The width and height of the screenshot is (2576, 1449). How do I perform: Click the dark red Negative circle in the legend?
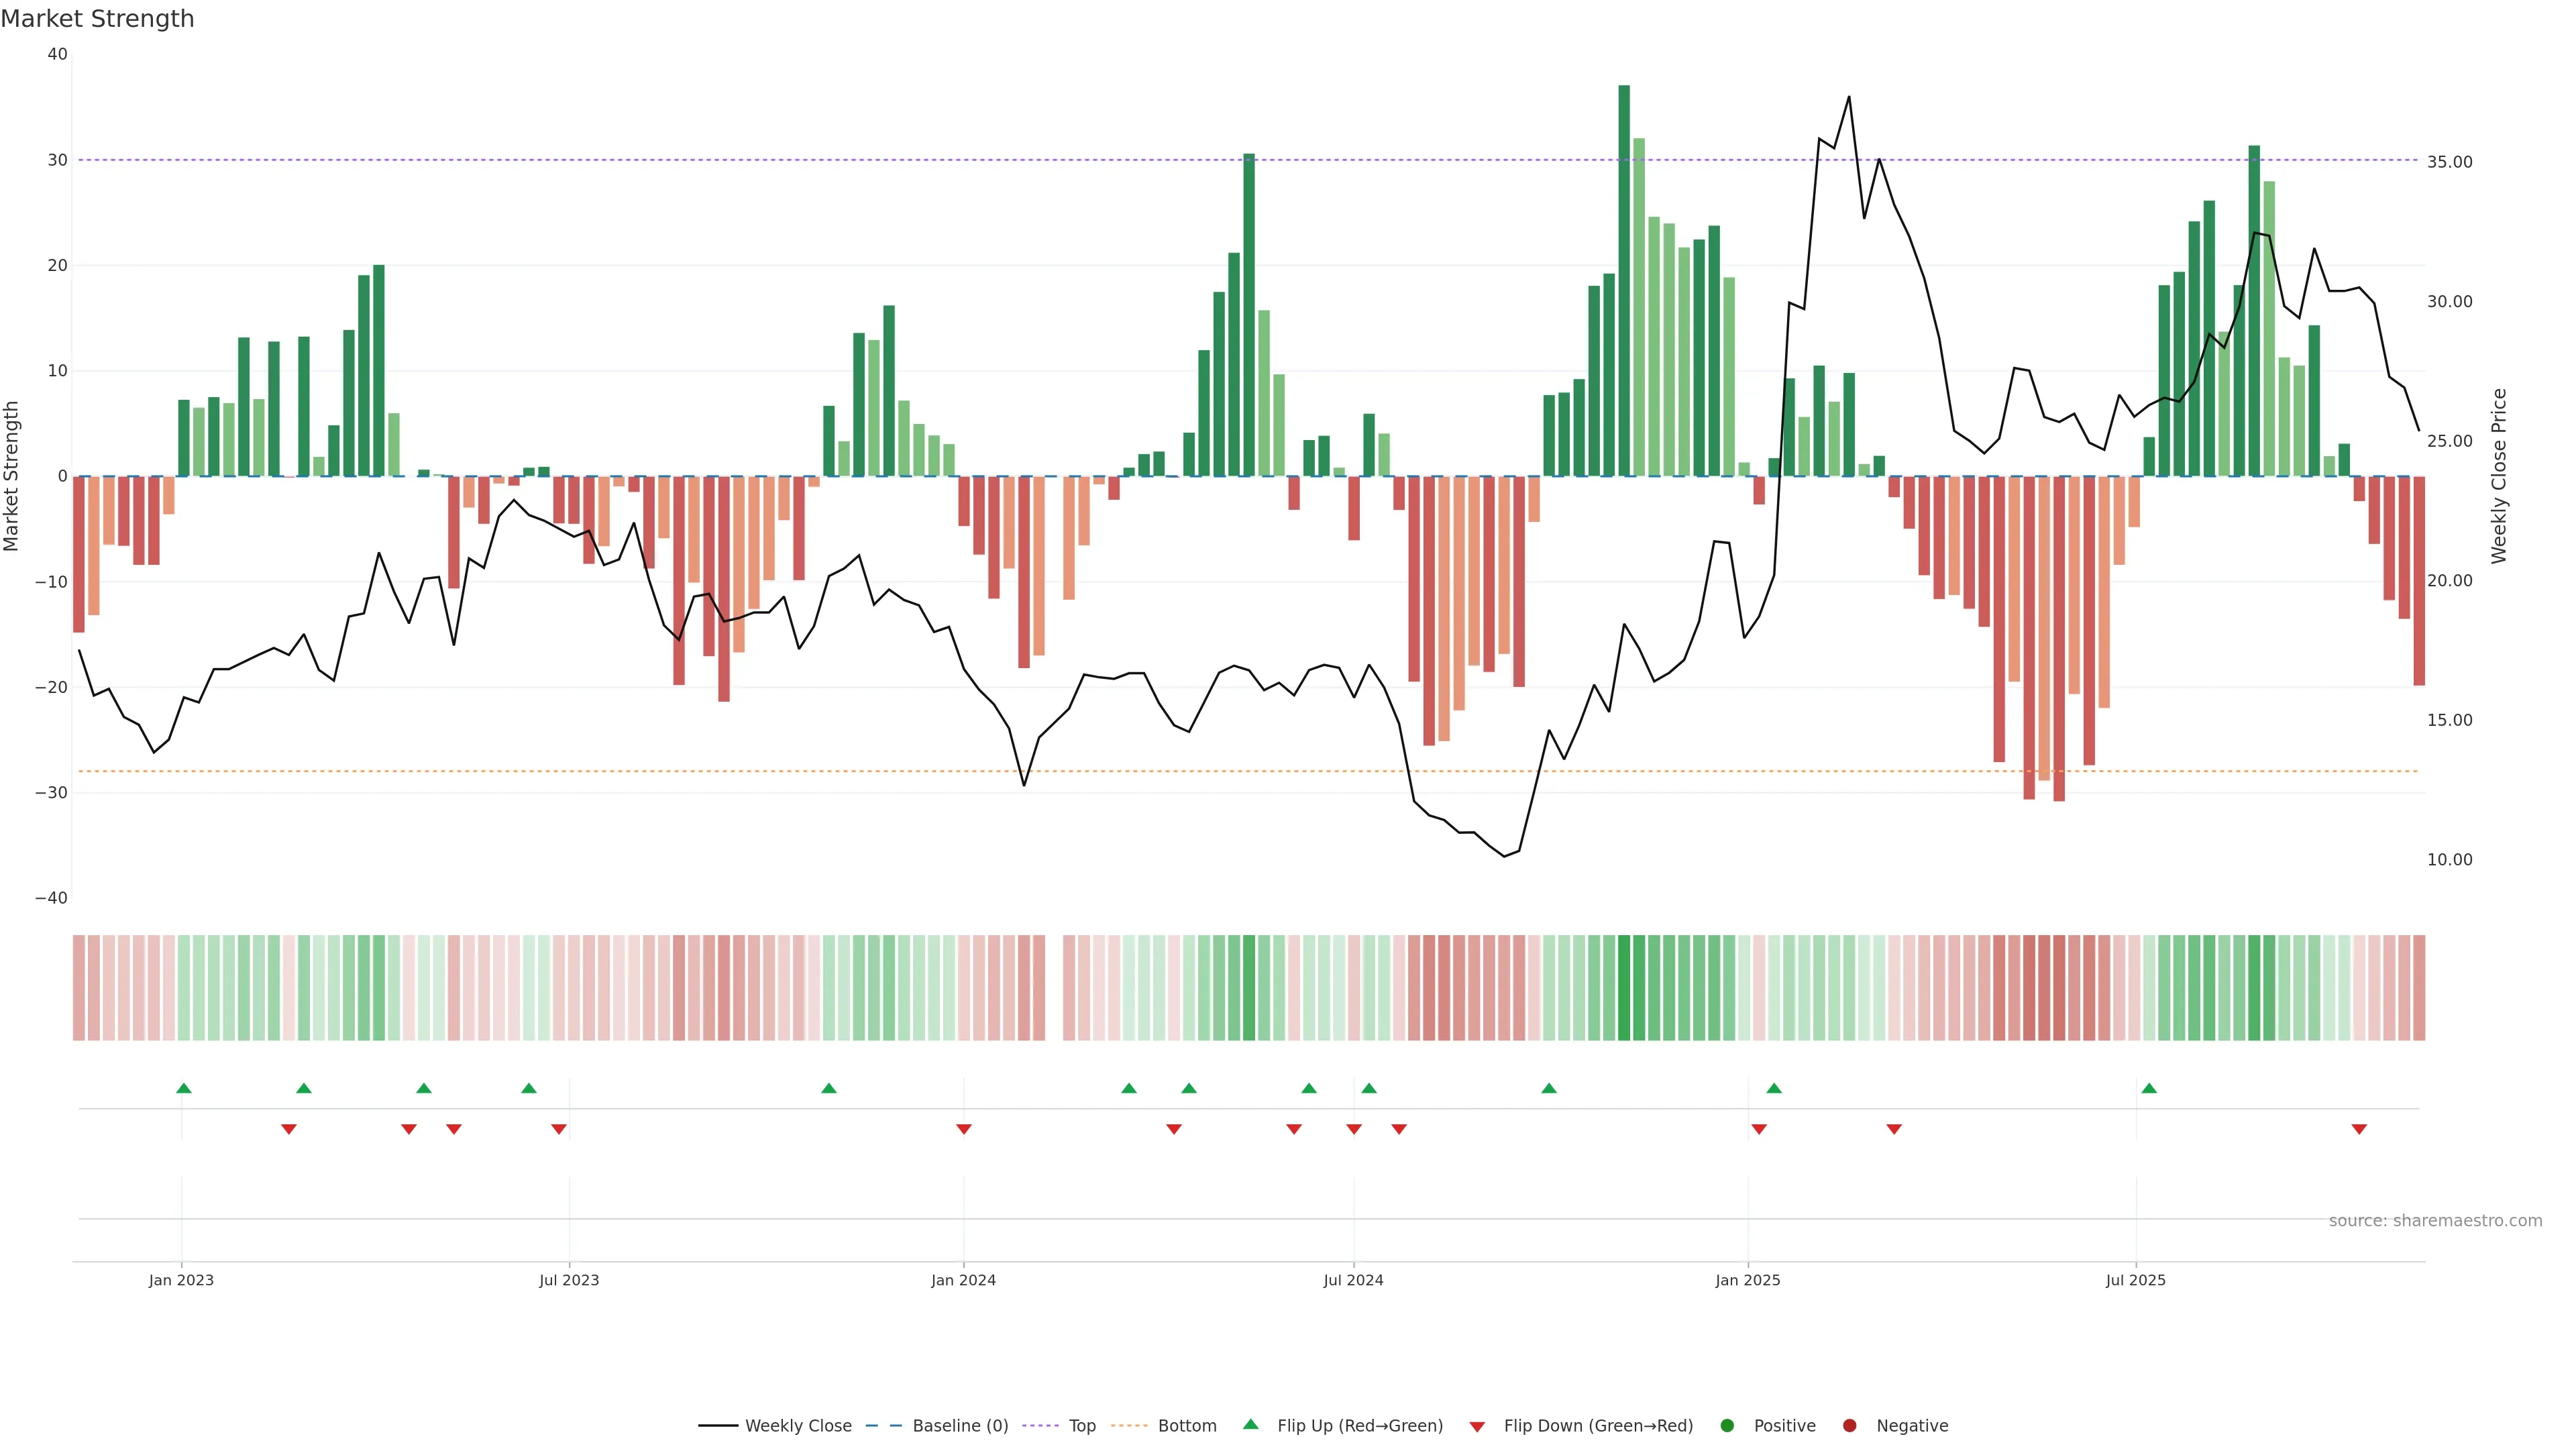pyautogui.click(x=1849, y=1425)
